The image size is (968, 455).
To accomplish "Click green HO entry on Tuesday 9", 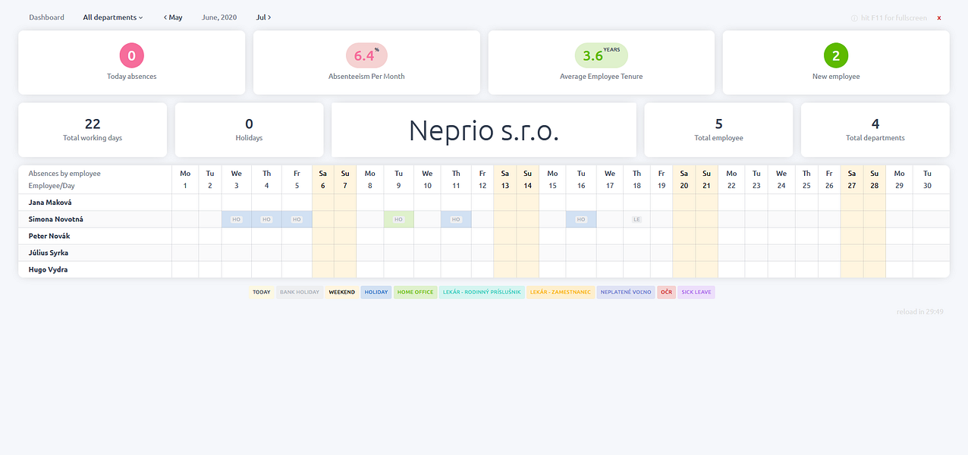I will 398,219.
